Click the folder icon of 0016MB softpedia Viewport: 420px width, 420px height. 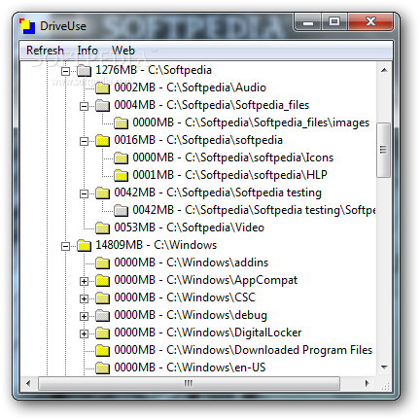103,140
